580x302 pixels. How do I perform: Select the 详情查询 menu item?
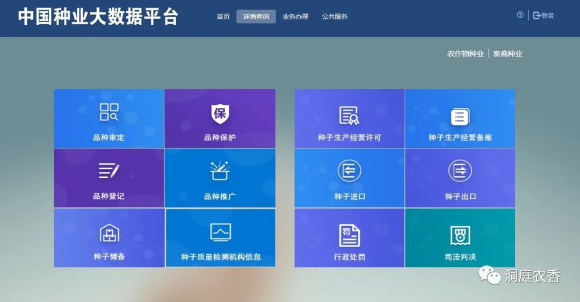pyautogui.click(x=256, y=17)
